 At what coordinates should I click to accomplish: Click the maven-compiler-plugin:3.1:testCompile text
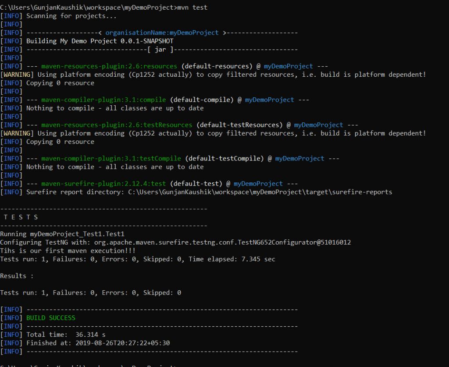click(111, 159)
